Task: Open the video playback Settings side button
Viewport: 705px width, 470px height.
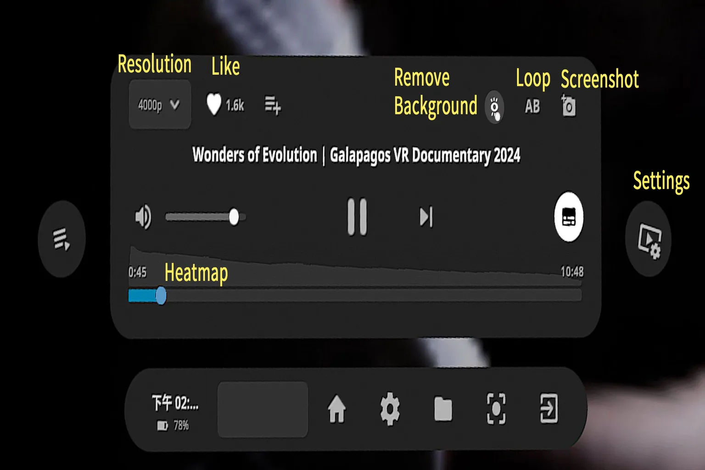Action: [649, 240]
